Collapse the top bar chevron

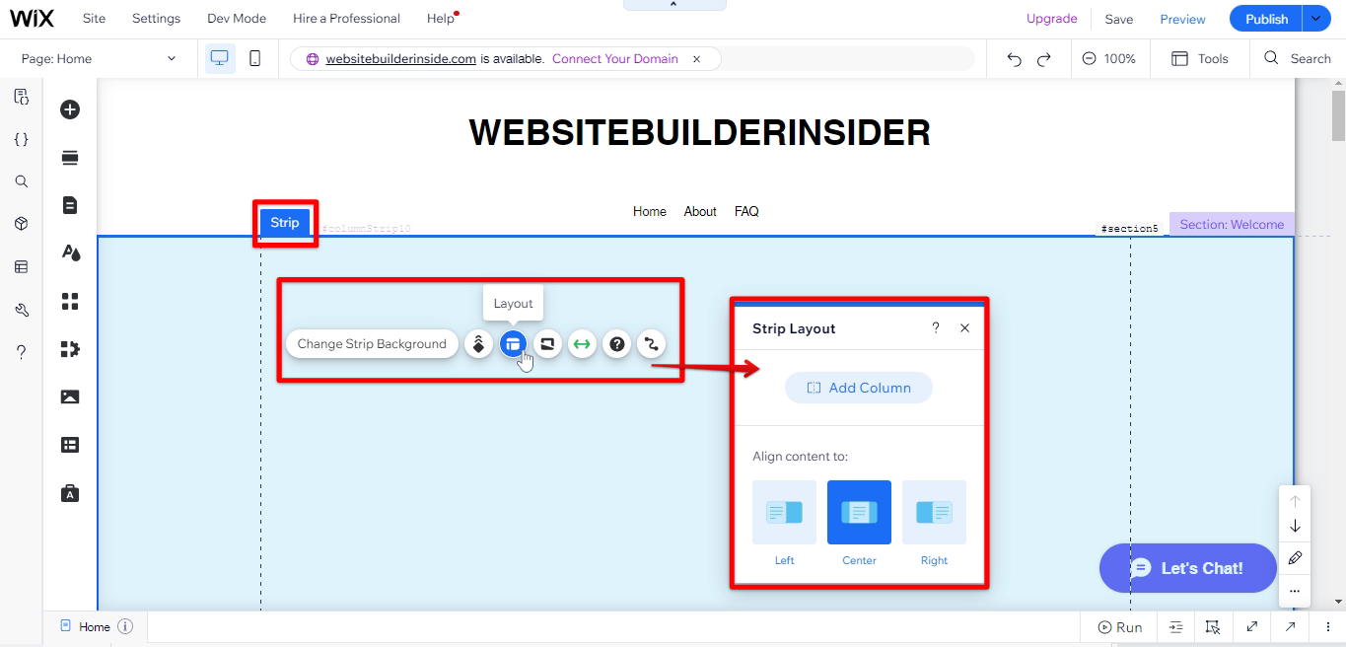tap(674, 5)
